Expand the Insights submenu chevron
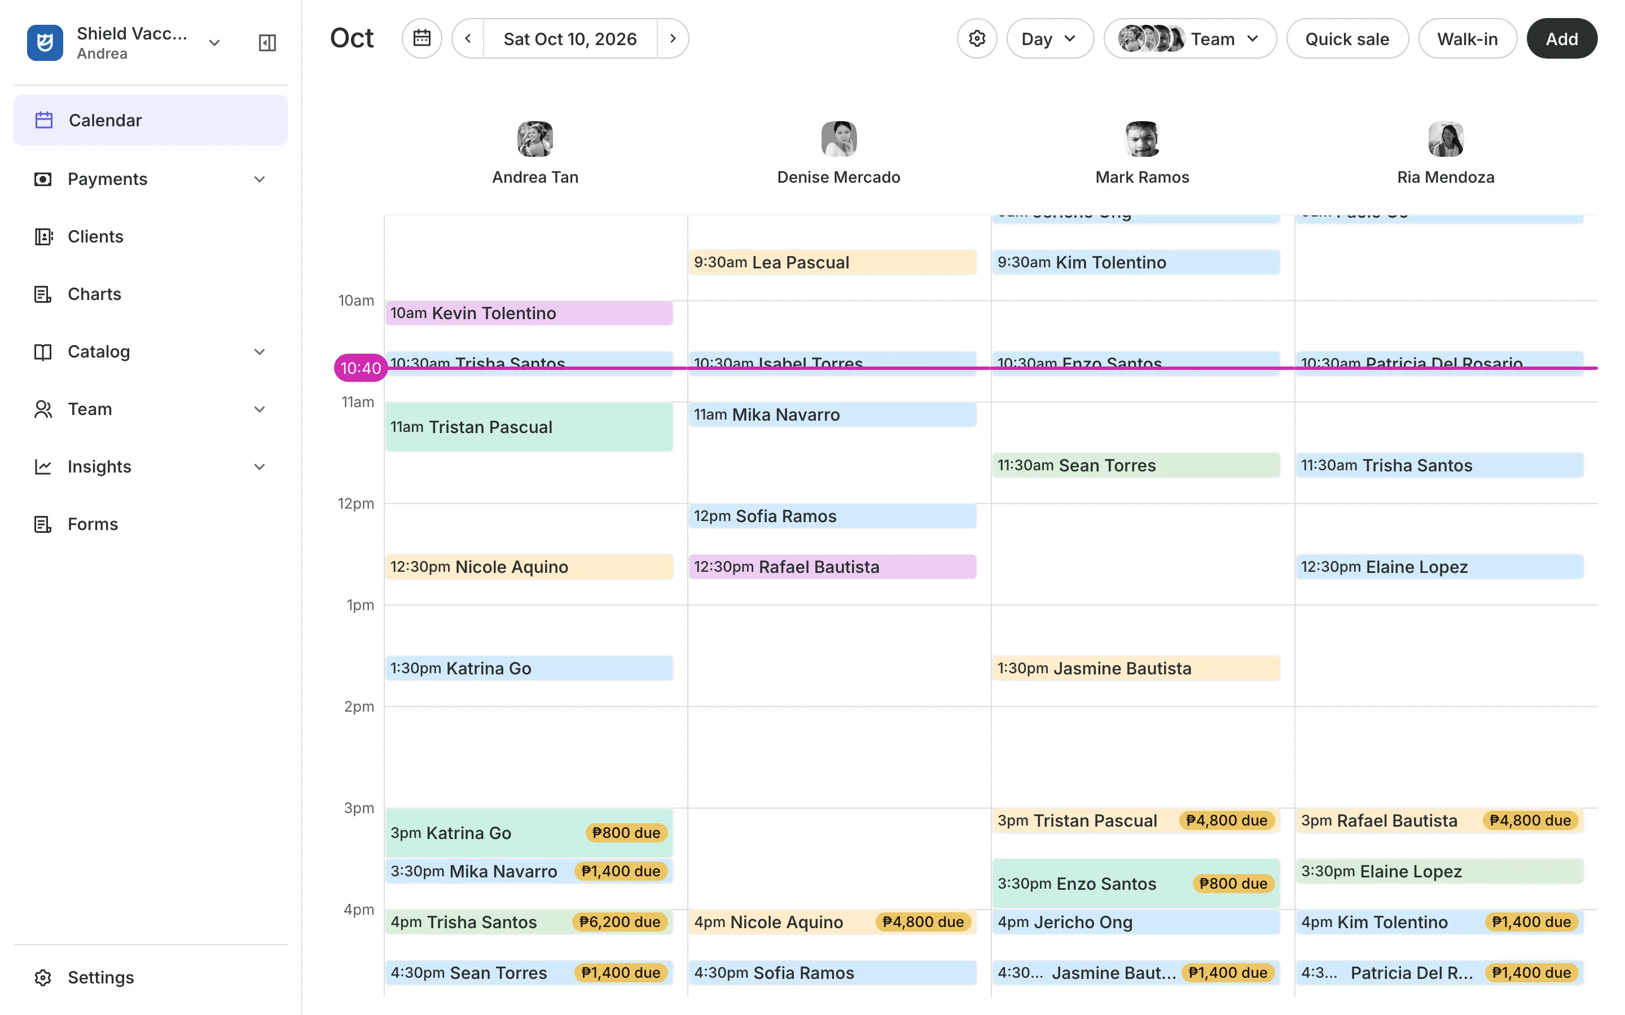The image size is (1625, 1015). pos(260,466)
